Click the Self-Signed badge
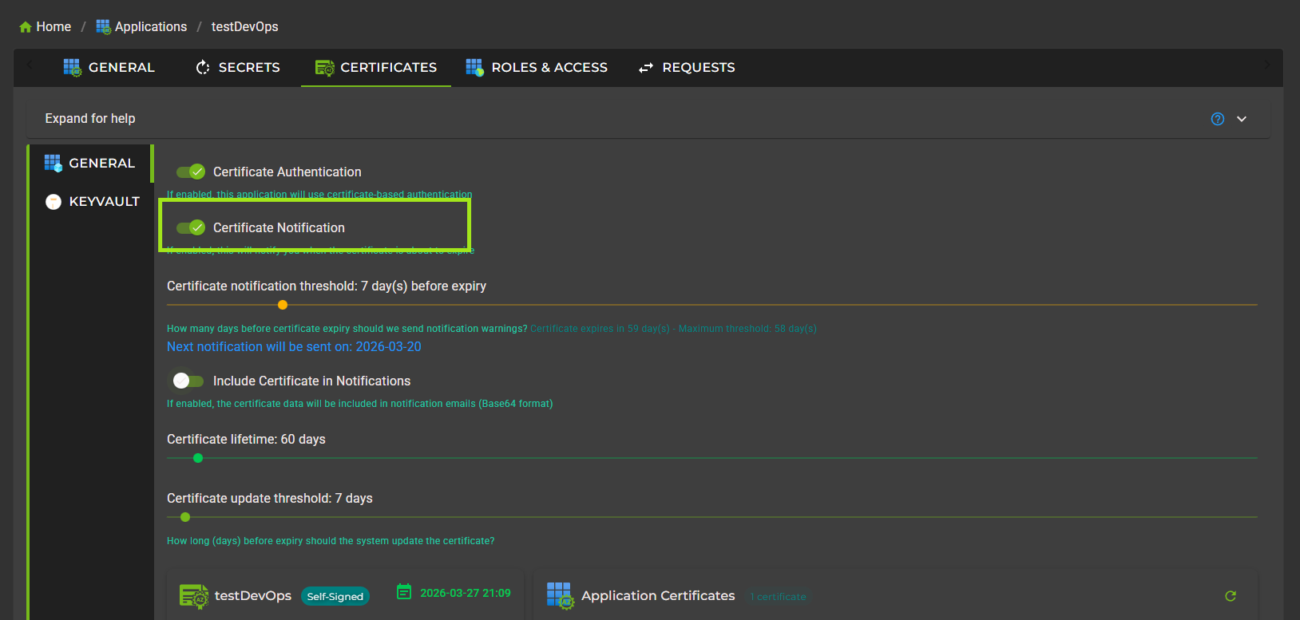 335,597
